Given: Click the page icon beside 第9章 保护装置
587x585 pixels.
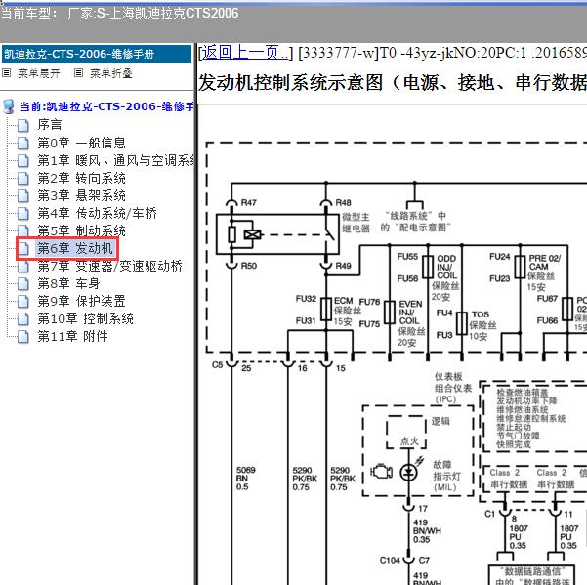Looking at the screenshot, I should click(x=23, y=301).
